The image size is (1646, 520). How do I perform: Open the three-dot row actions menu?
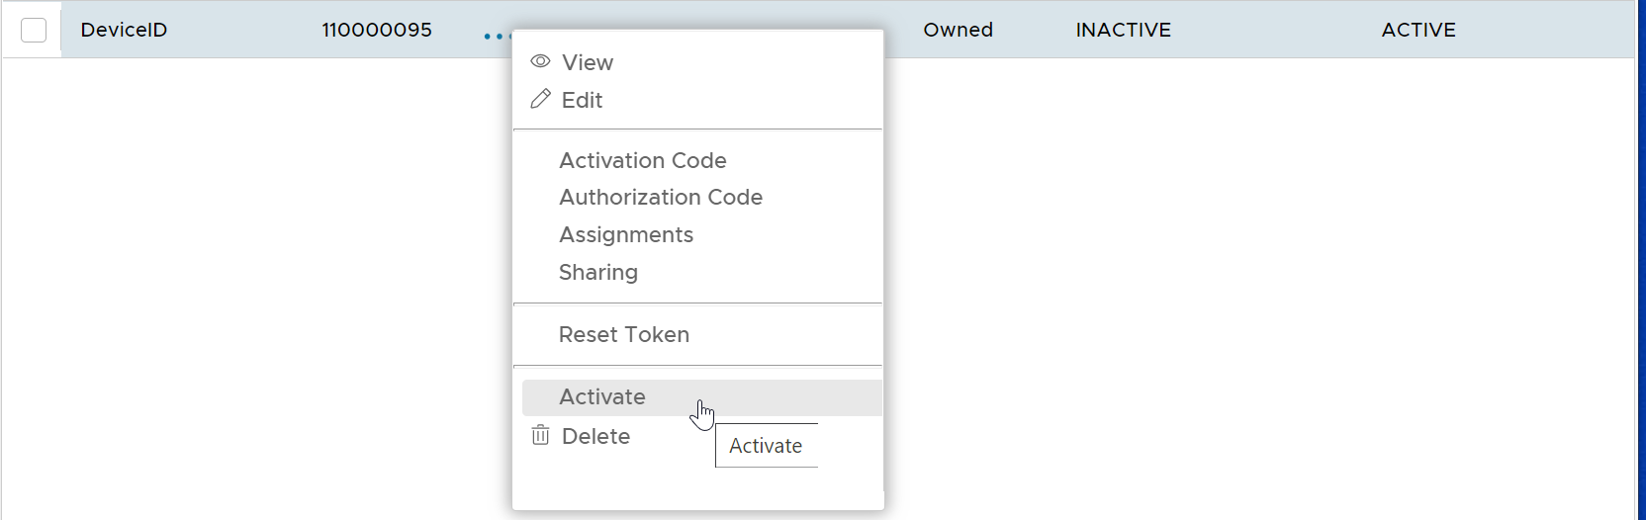(497, 37)
